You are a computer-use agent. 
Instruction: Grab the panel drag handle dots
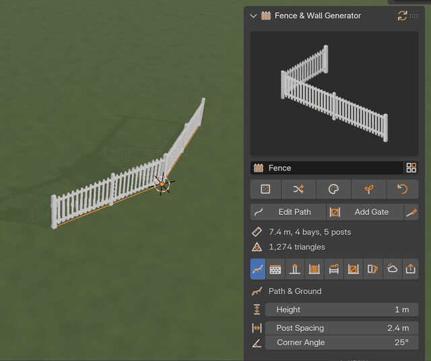click(x=413, y=16)
